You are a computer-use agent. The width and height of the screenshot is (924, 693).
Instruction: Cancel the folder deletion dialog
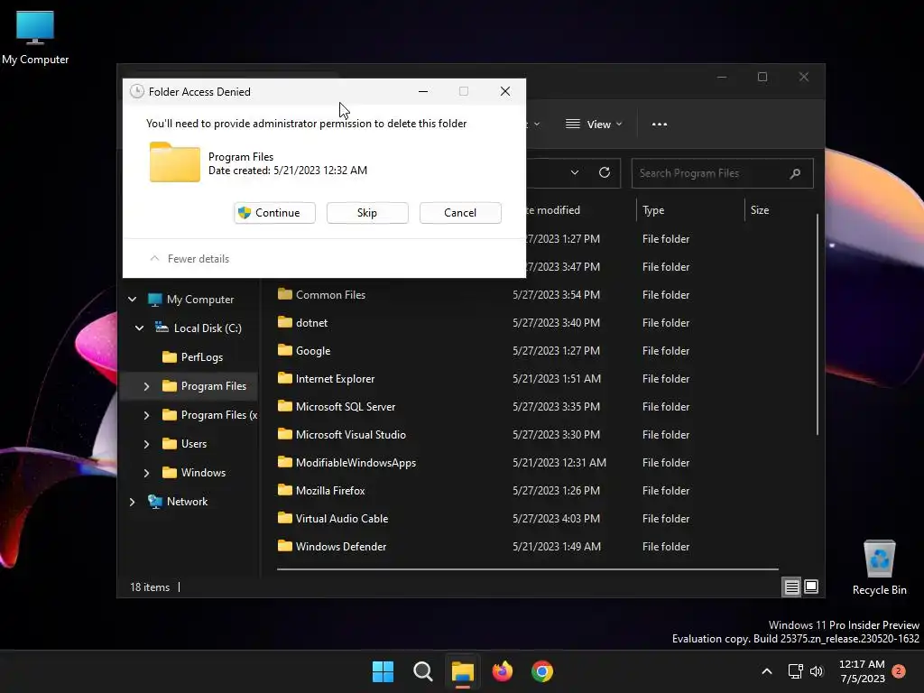pos(460,213)
